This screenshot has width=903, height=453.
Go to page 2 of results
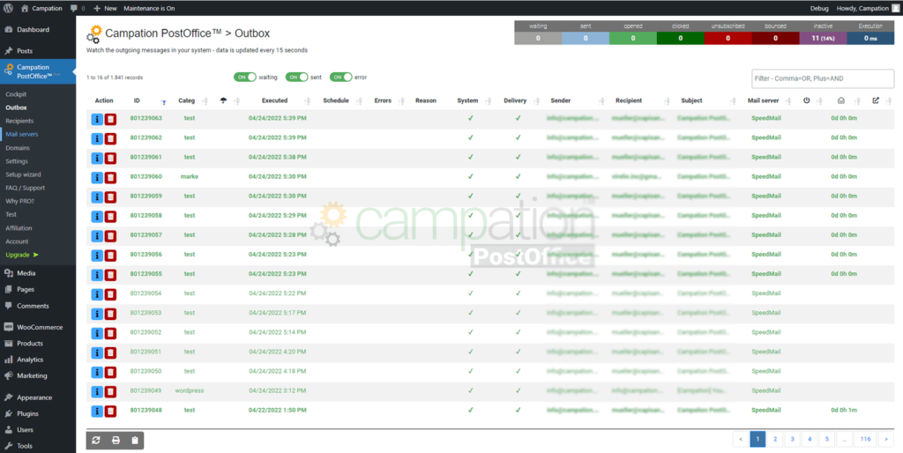click(x=774, y=439)
